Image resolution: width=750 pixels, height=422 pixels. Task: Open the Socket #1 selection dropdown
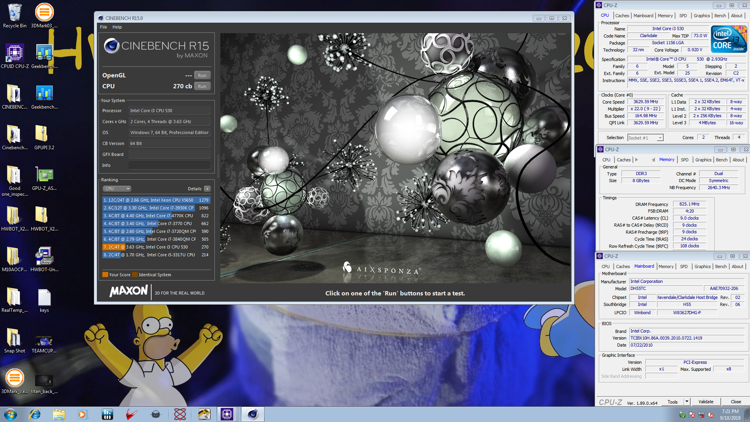[x=645, y=138]
